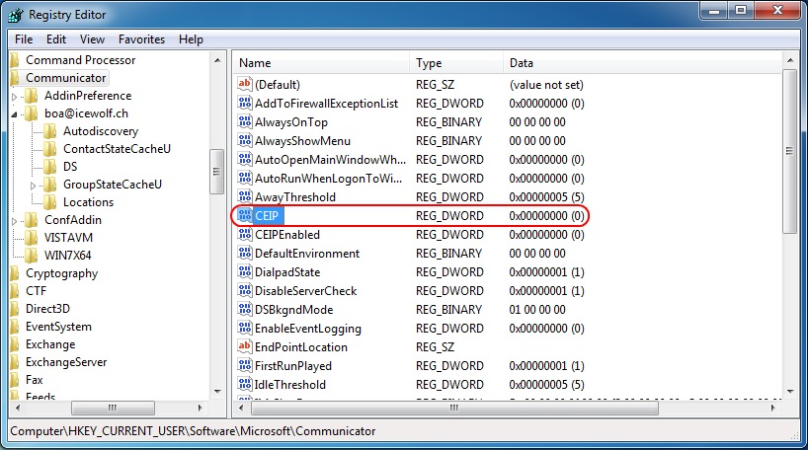The width and height of the screenshot is (808, 450).
Task: Click the values pane scroll down arrow
Action: [789, 392]
